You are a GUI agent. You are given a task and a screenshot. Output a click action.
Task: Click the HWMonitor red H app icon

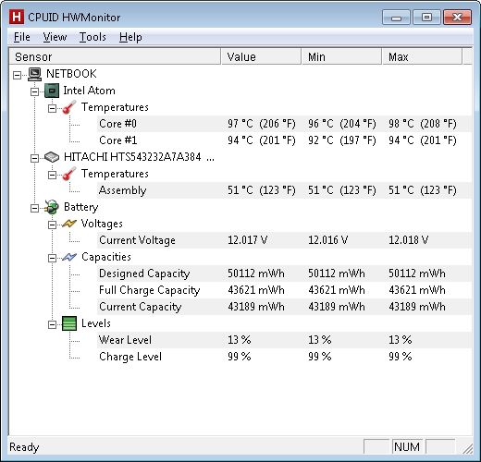(16, 17)
